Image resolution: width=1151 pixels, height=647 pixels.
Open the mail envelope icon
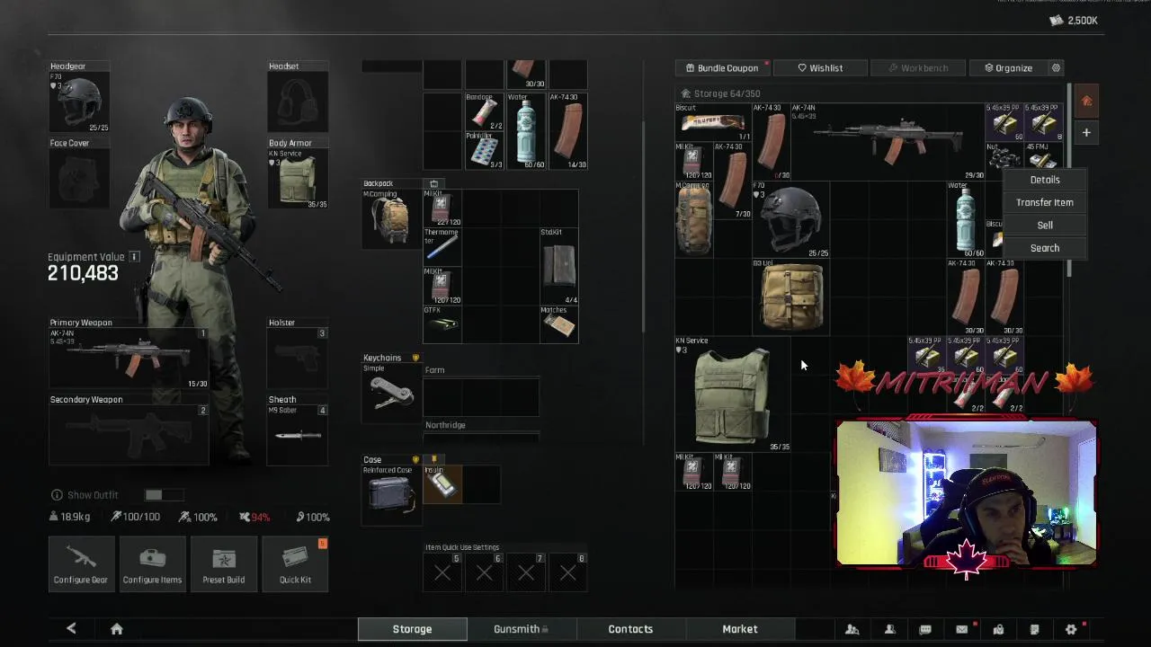(x=961, y=629)
